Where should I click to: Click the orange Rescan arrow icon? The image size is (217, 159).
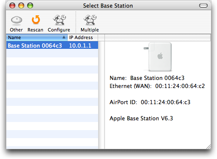36,20
